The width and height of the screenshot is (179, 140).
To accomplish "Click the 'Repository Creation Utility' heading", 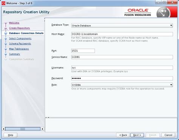I will point(26,12).
